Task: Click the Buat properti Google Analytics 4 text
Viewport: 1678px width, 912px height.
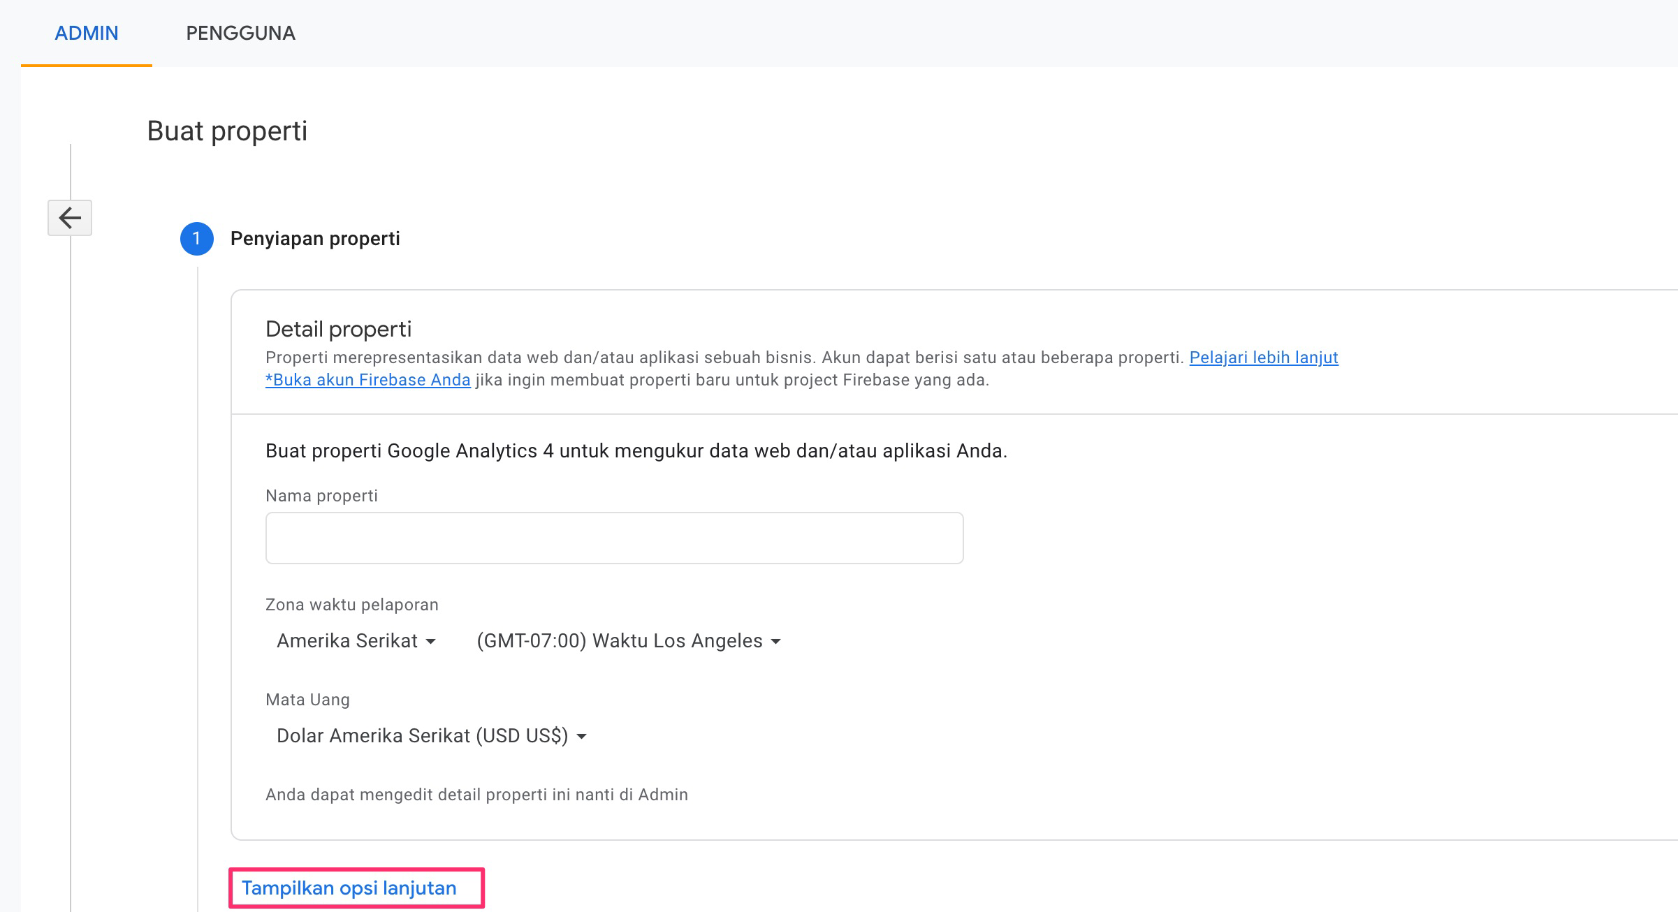Action: pos(636,451)
